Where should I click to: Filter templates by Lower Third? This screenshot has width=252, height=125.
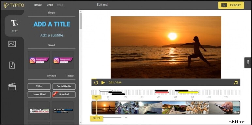click(39, 95)
